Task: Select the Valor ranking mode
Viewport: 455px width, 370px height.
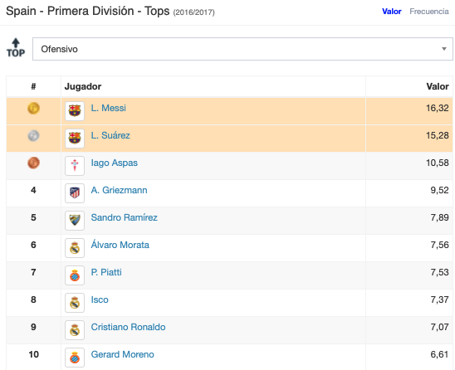Action: [x=391, y=12]
